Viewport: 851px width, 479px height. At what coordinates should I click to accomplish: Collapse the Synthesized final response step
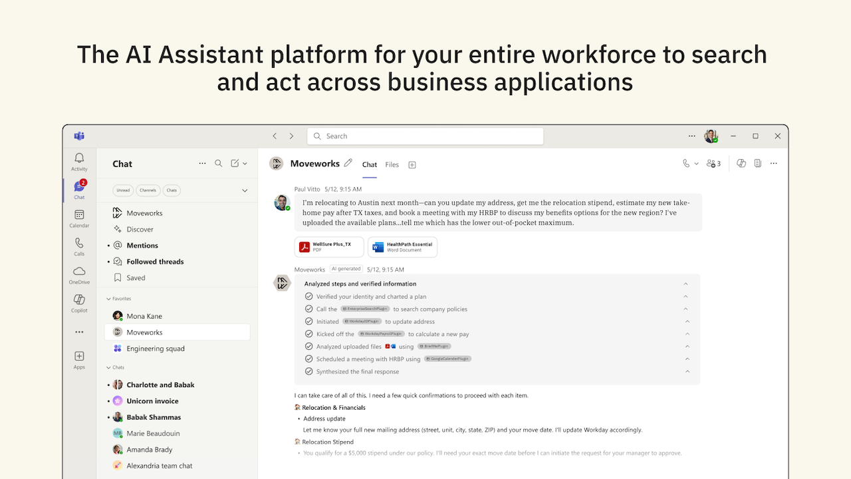(x=687, y=372)
